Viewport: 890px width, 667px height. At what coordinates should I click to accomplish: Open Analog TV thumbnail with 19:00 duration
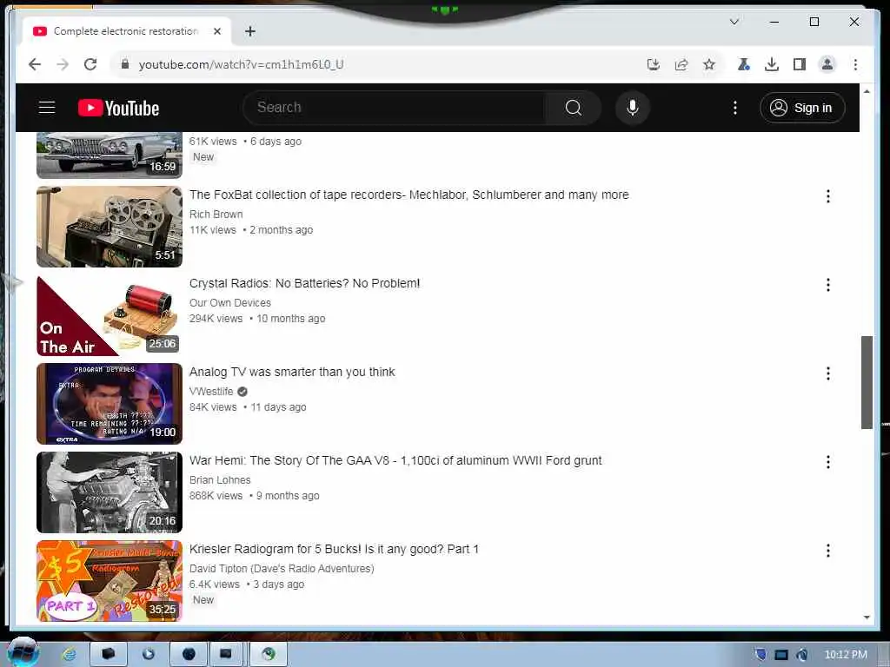coord(110,404)
